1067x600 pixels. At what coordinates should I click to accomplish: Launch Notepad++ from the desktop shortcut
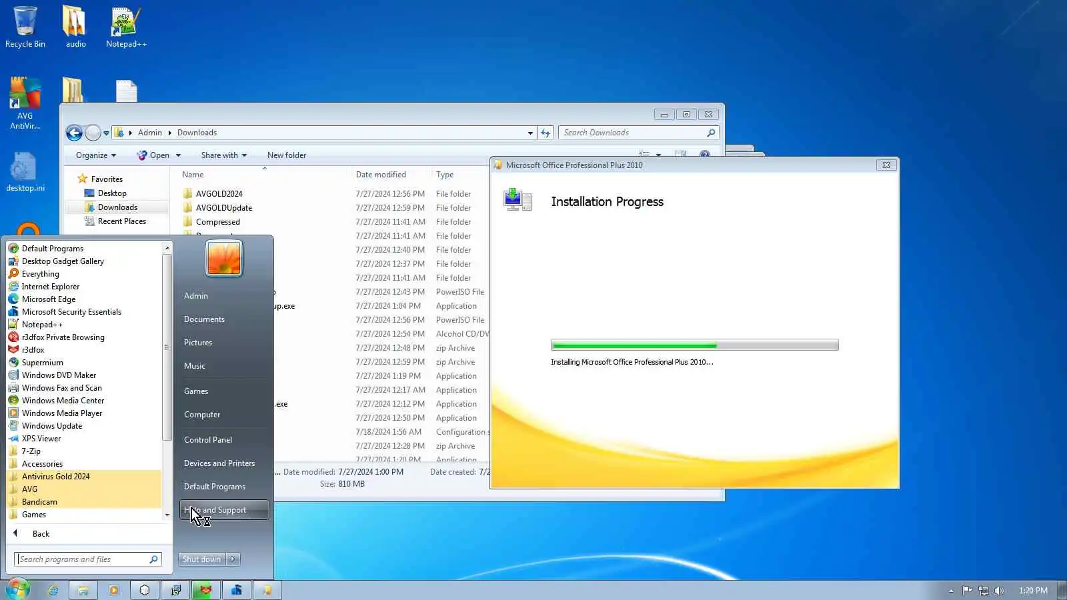pyautogui.click(x=126, y=27)
